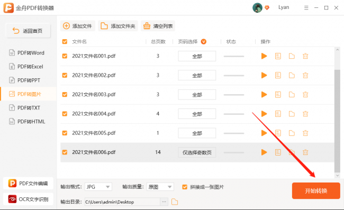Open details icon for 2021文件名001.pdf
This screenshot has width=344, height=210.
coord(278,56)
